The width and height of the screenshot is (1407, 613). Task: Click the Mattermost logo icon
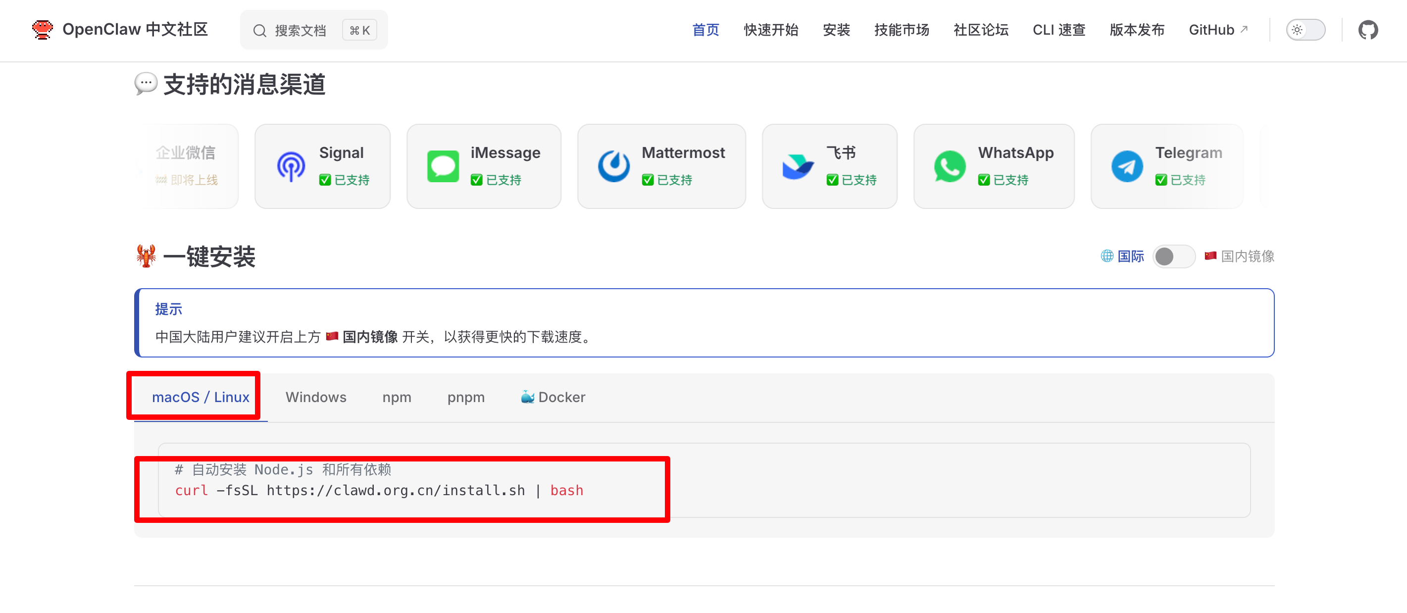click(x=613, y=166)
